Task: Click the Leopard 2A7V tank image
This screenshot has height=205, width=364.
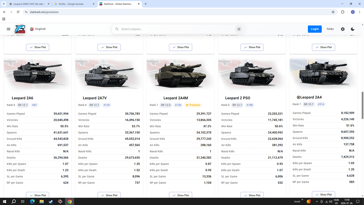Action: point(109,74)
